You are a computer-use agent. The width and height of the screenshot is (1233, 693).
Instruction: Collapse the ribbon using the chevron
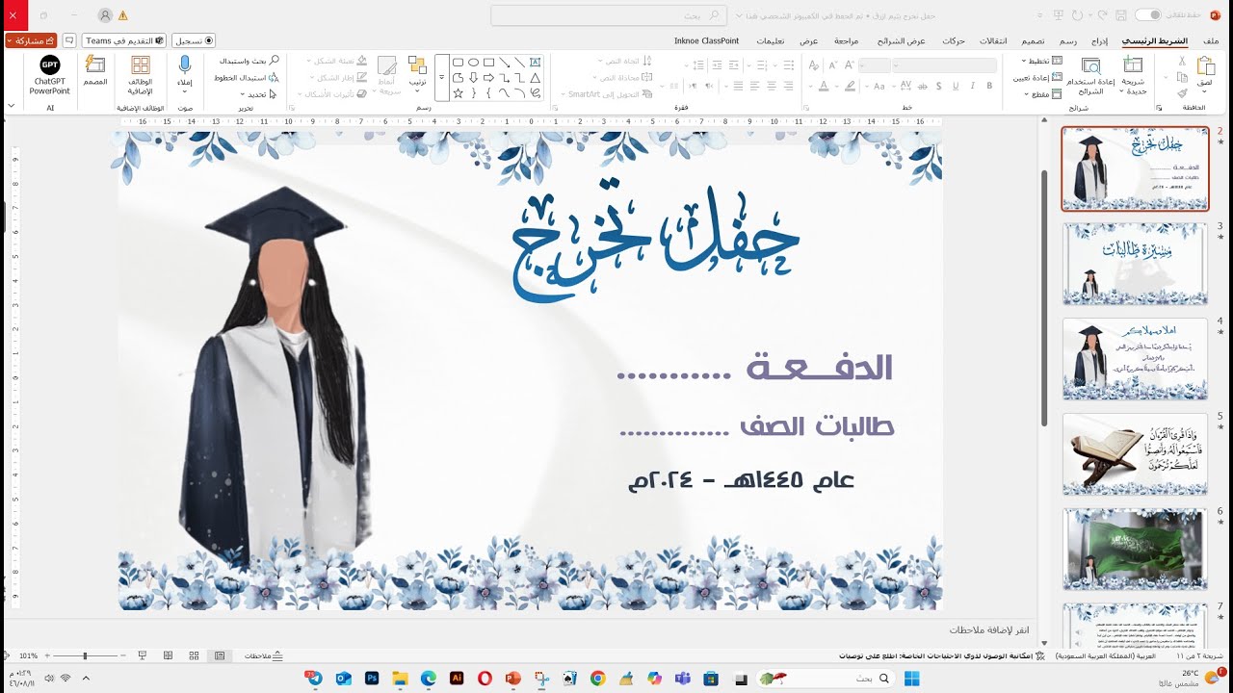12,105
